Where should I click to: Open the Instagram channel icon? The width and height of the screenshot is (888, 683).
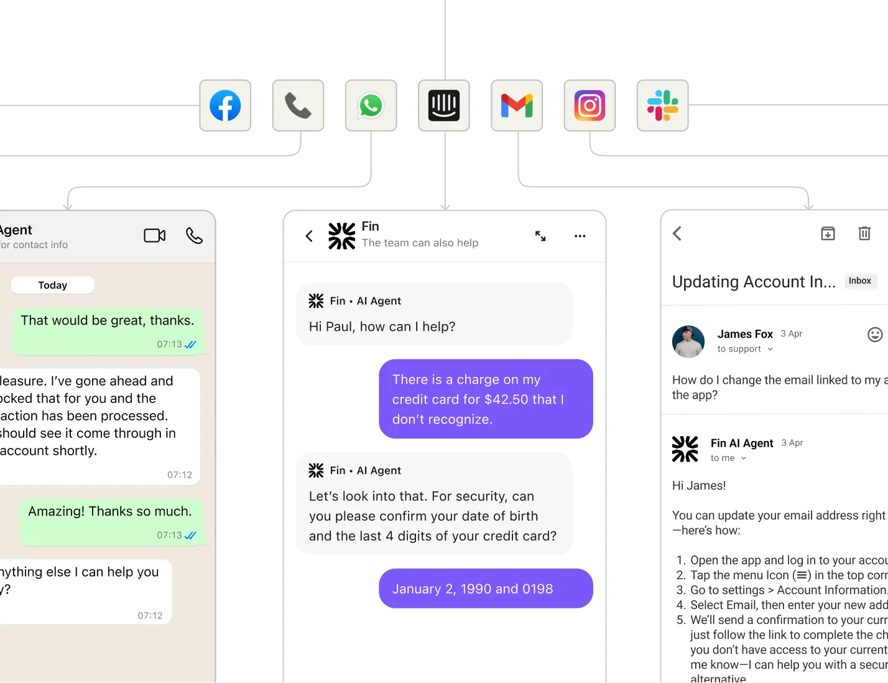[590, 106]
